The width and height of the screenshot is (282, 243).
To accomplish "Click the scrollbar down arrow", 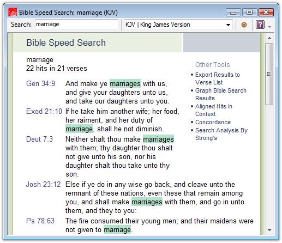I will click(269, 230).
